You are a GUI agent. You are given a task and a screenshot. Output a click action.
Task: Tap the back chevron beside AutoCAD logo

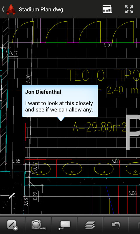3,9
